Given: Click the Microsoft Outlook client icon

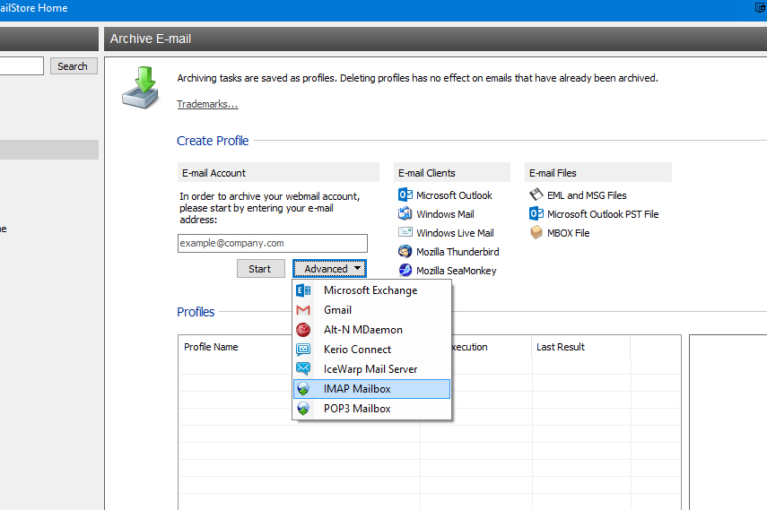Looking at the screenshot, I should [405, 194].
